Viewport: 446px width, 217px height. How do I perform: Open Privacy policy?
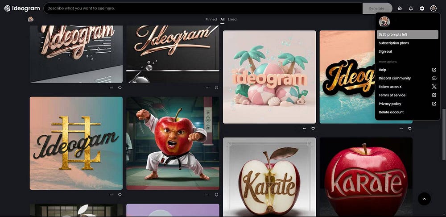(x=390, y=104)
